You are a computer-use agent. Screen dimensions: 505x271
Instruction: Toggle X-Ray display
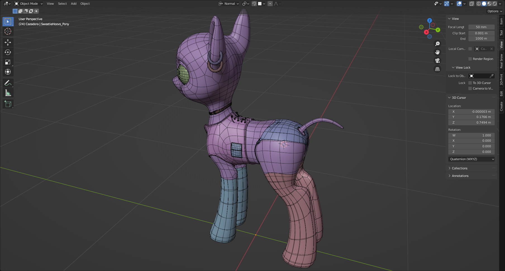tap(472, 4)
